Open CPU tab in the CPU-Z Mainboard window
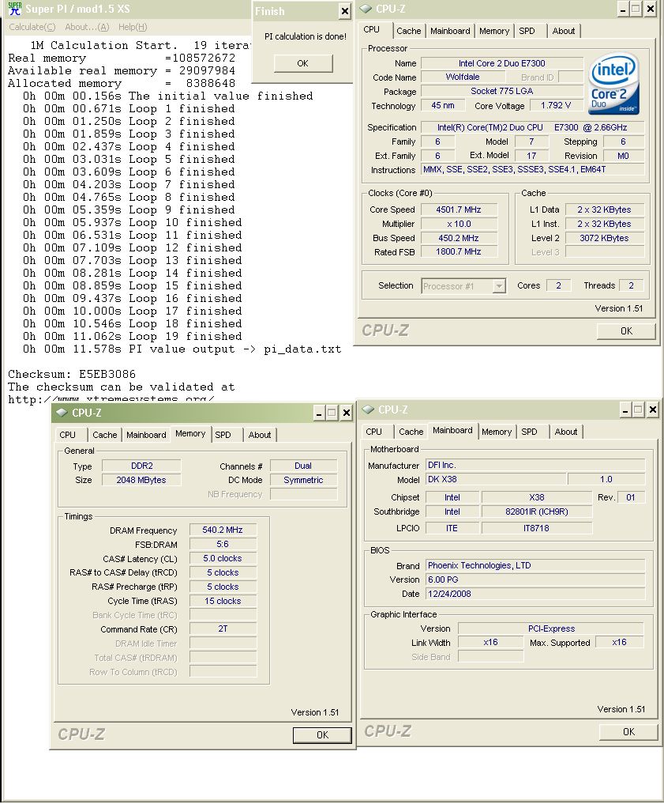This screenshot has height=804, width=664. coord(373,432)
